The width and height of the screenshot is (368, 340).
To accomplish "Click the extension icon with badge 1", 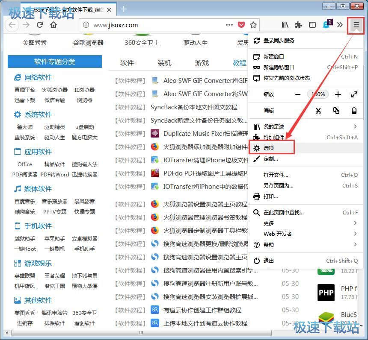I will point(327,24).
